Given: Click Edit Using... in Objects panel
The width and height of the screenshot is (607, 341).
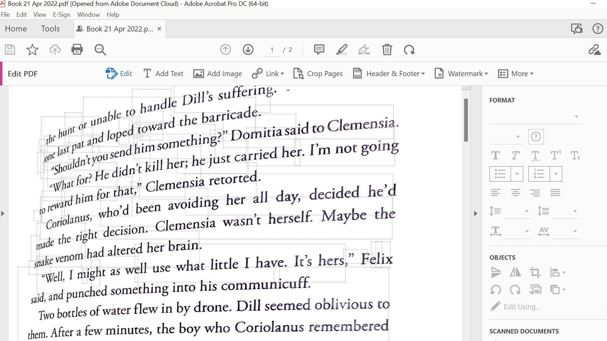Looking at the screenshot, I should coord(516,307).
